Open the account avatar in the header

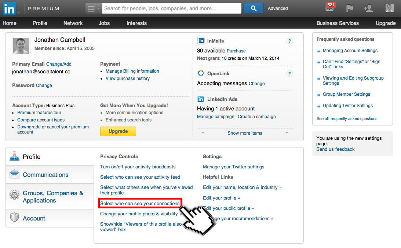(390, 8)
